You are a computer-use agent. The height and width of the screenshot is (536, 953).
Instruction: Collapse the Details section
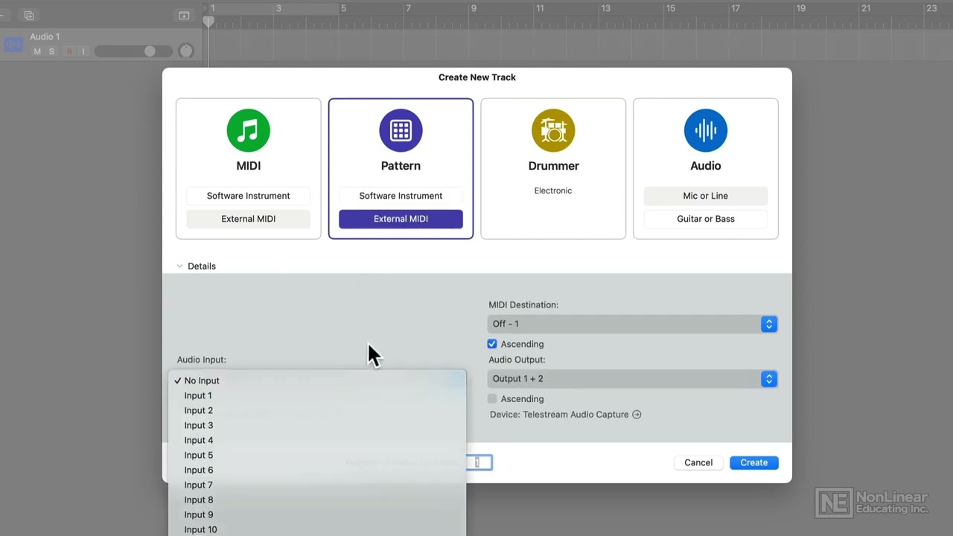(x=179, y=266)
